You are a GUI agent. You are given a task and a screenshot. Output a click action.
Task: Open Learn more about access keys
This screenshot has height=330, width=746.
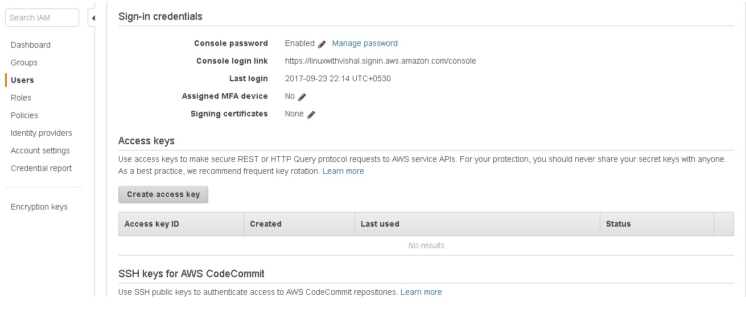(343, 171)
